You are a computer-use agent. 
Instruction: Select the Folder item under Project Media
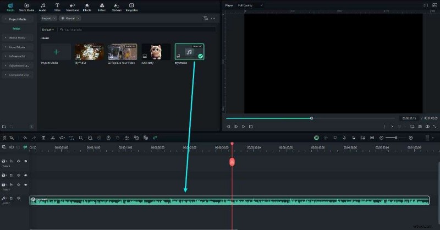point(16,29)
